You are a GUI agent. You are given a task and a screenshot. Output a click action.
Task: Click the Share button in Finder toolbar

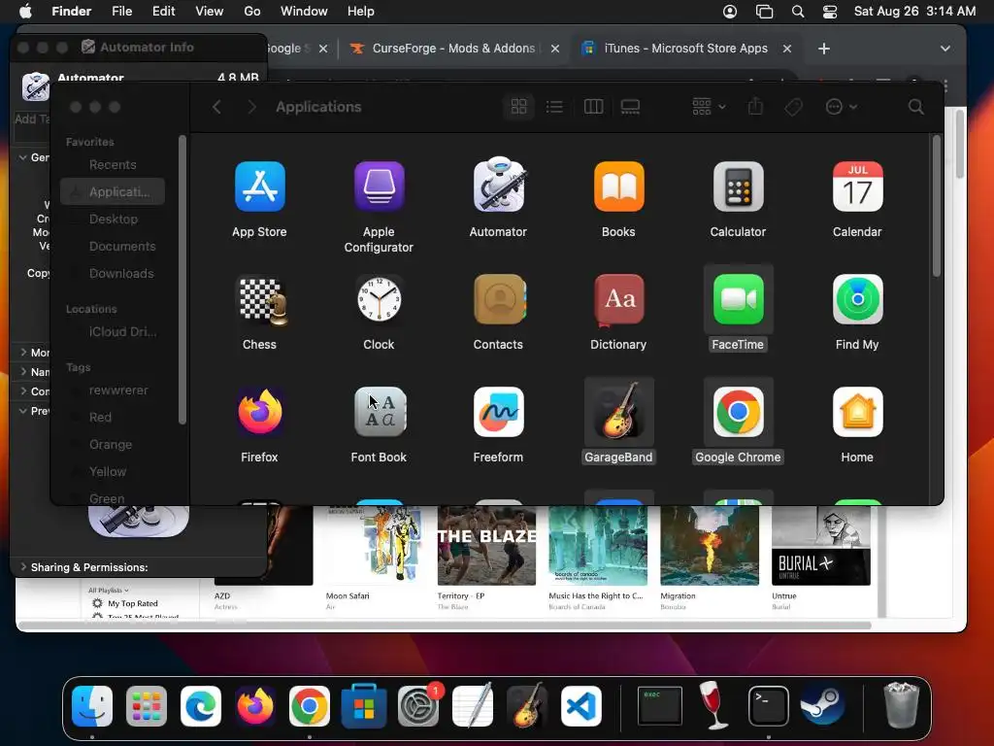[755, 107]
